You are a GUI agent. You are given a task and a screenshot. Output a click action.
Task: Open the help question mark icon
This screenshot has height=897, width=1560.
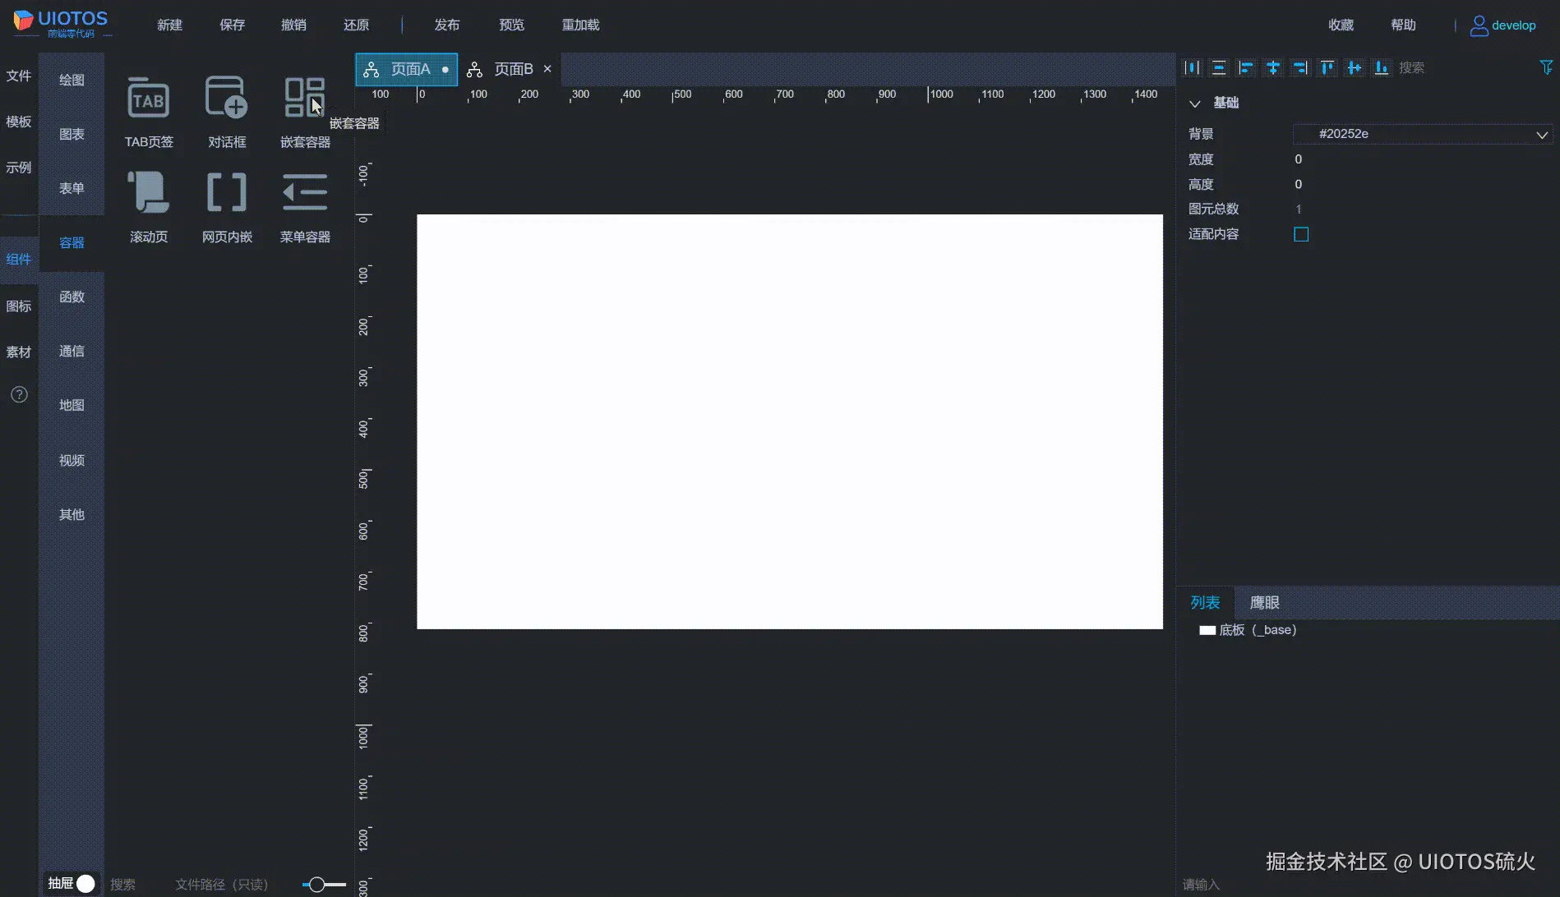[18, 395]
